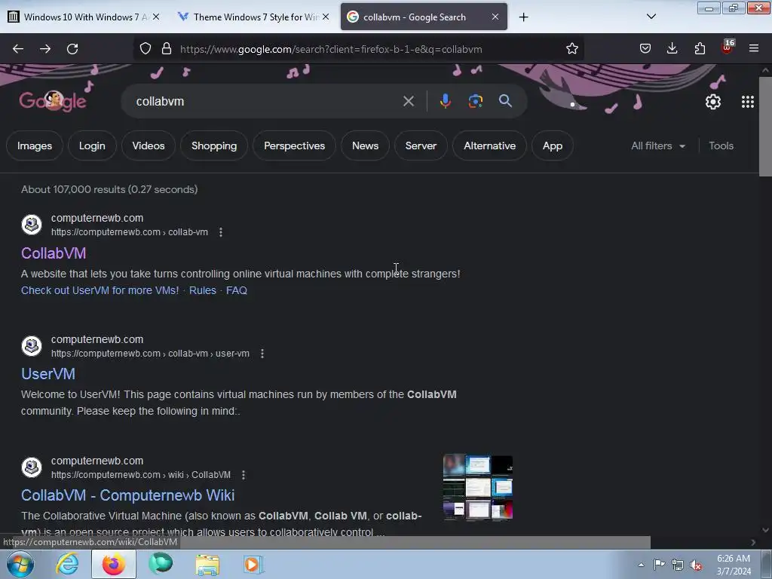772x579 pixels.
Task: Filter results by Videos
Action: pos(149,146)
